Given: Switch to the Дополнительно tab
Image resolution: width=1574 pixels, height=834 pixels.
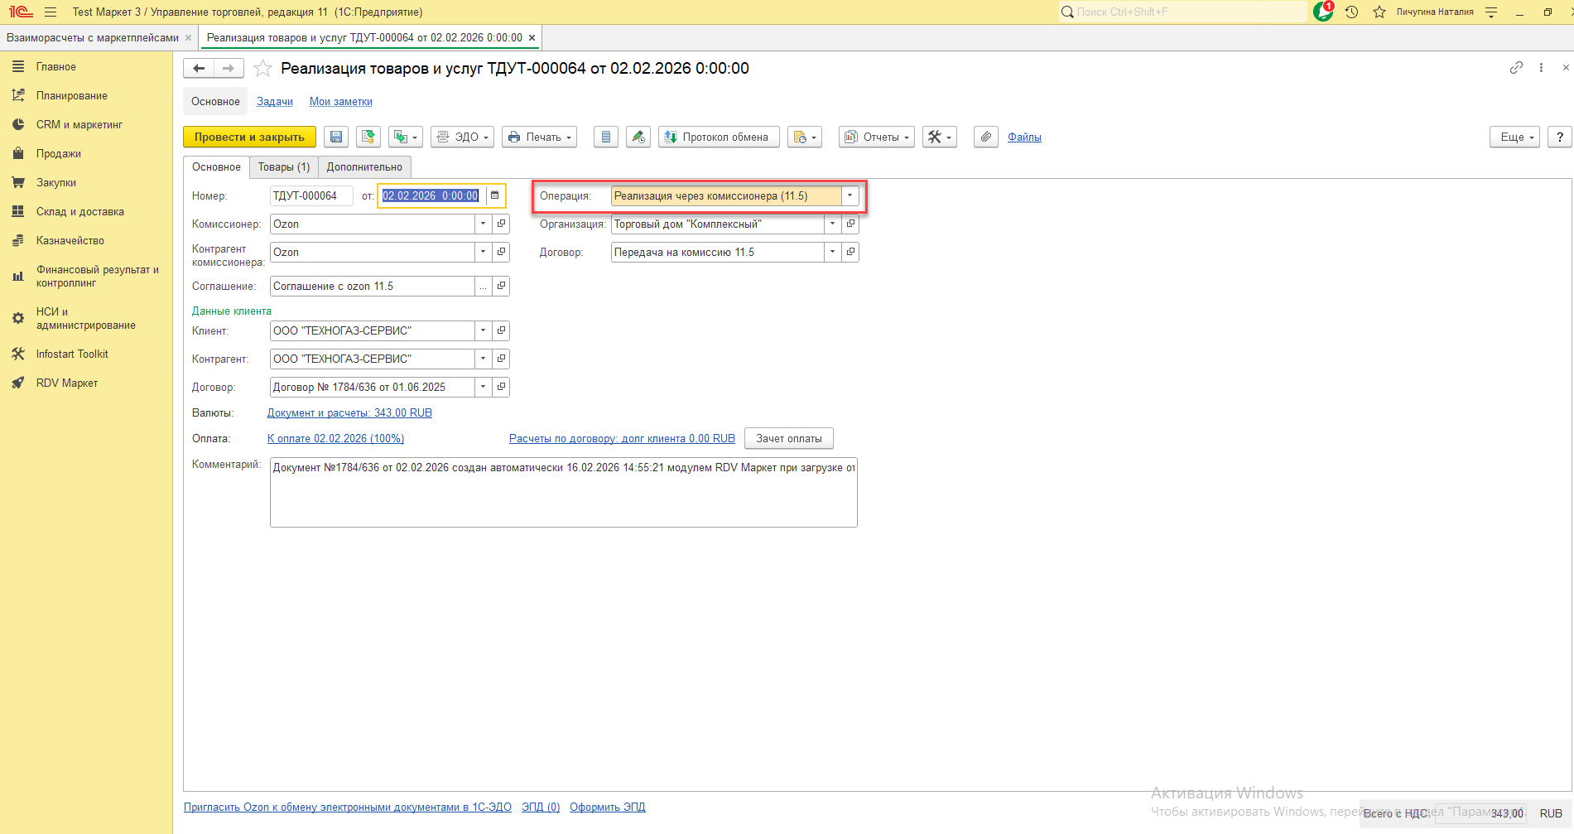Looking at the screenshot, I should (x=364, y=167).
